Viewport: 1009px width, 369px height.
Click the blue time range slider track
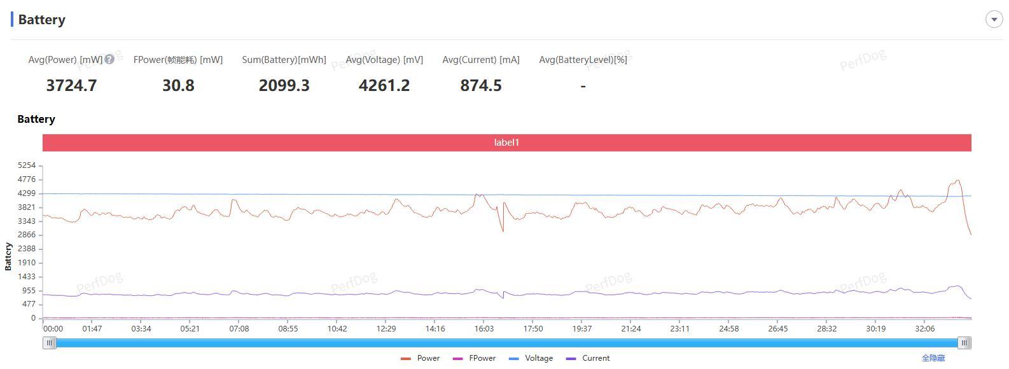tap(507, 343)
